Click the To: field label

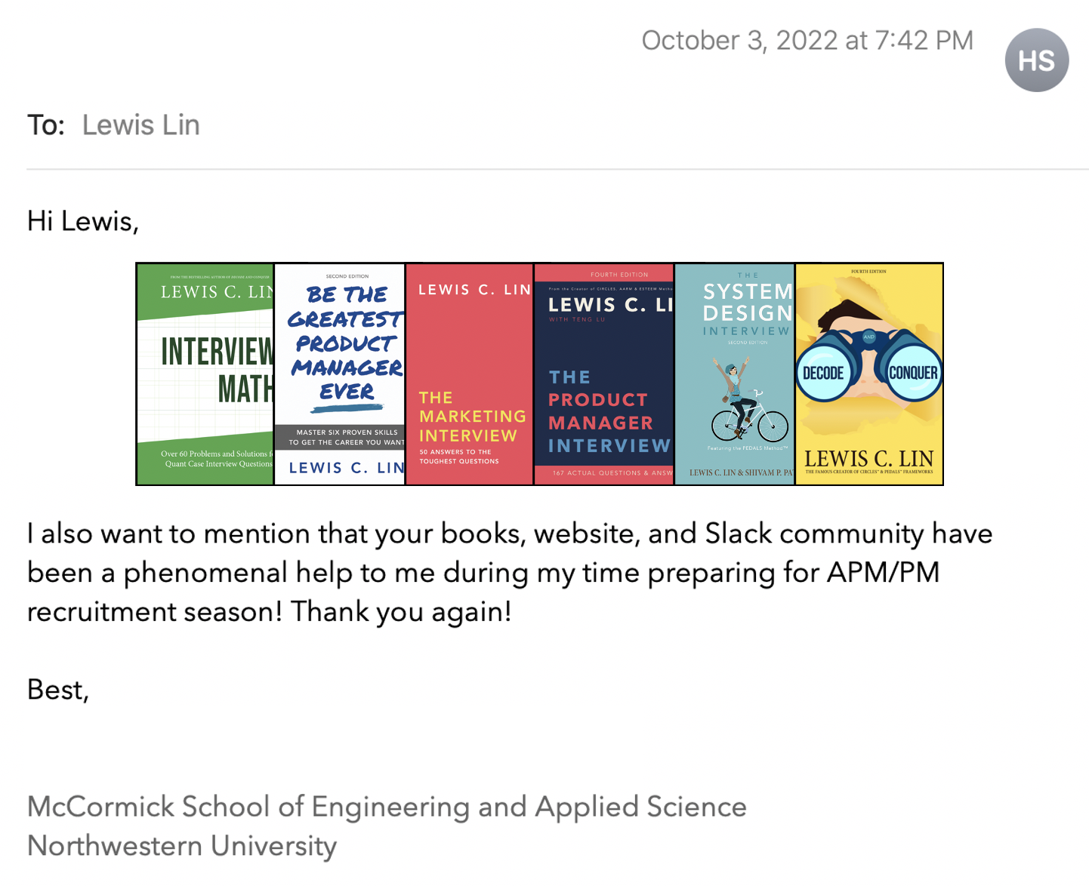click(x=46, y=125)
